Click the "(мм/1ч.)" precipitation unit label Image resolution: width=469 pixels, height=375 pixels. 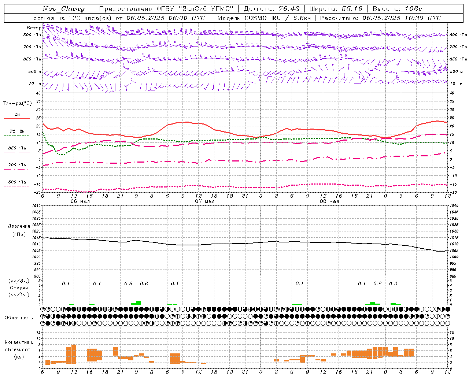tap(19, 295)
